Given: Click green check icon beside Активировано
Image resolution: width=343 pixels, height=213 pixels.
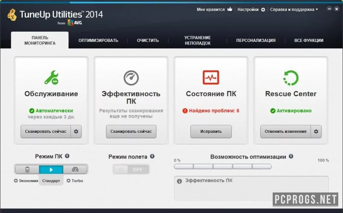Looking at the screenshot, I should [273, 111].
